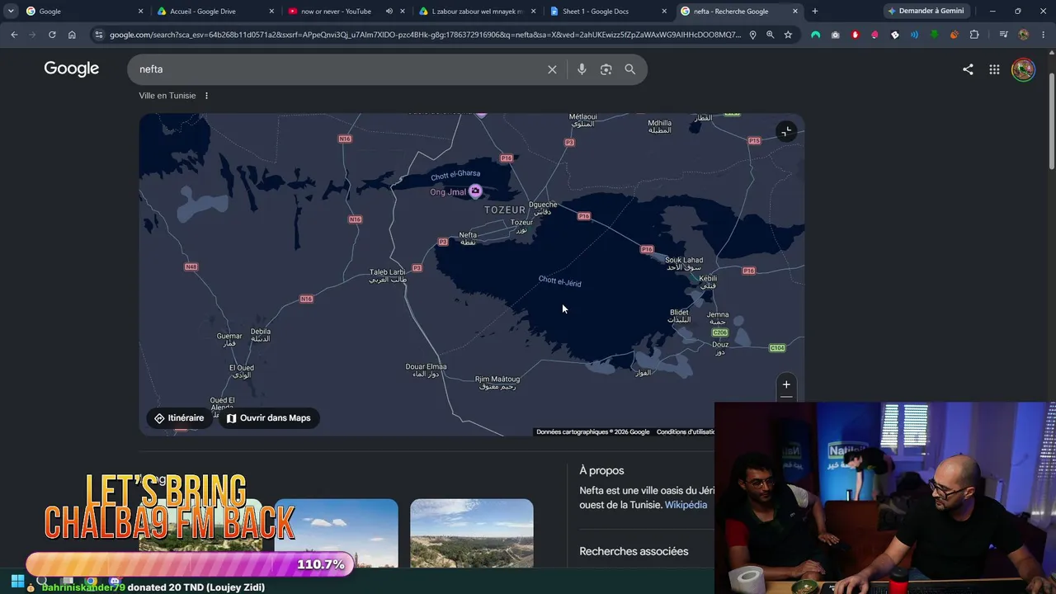Image resolution: width=1056 pixels, height=594 pixels.
Task: Switch to the L zabour zabour tab
Action: tap(477, 12)
